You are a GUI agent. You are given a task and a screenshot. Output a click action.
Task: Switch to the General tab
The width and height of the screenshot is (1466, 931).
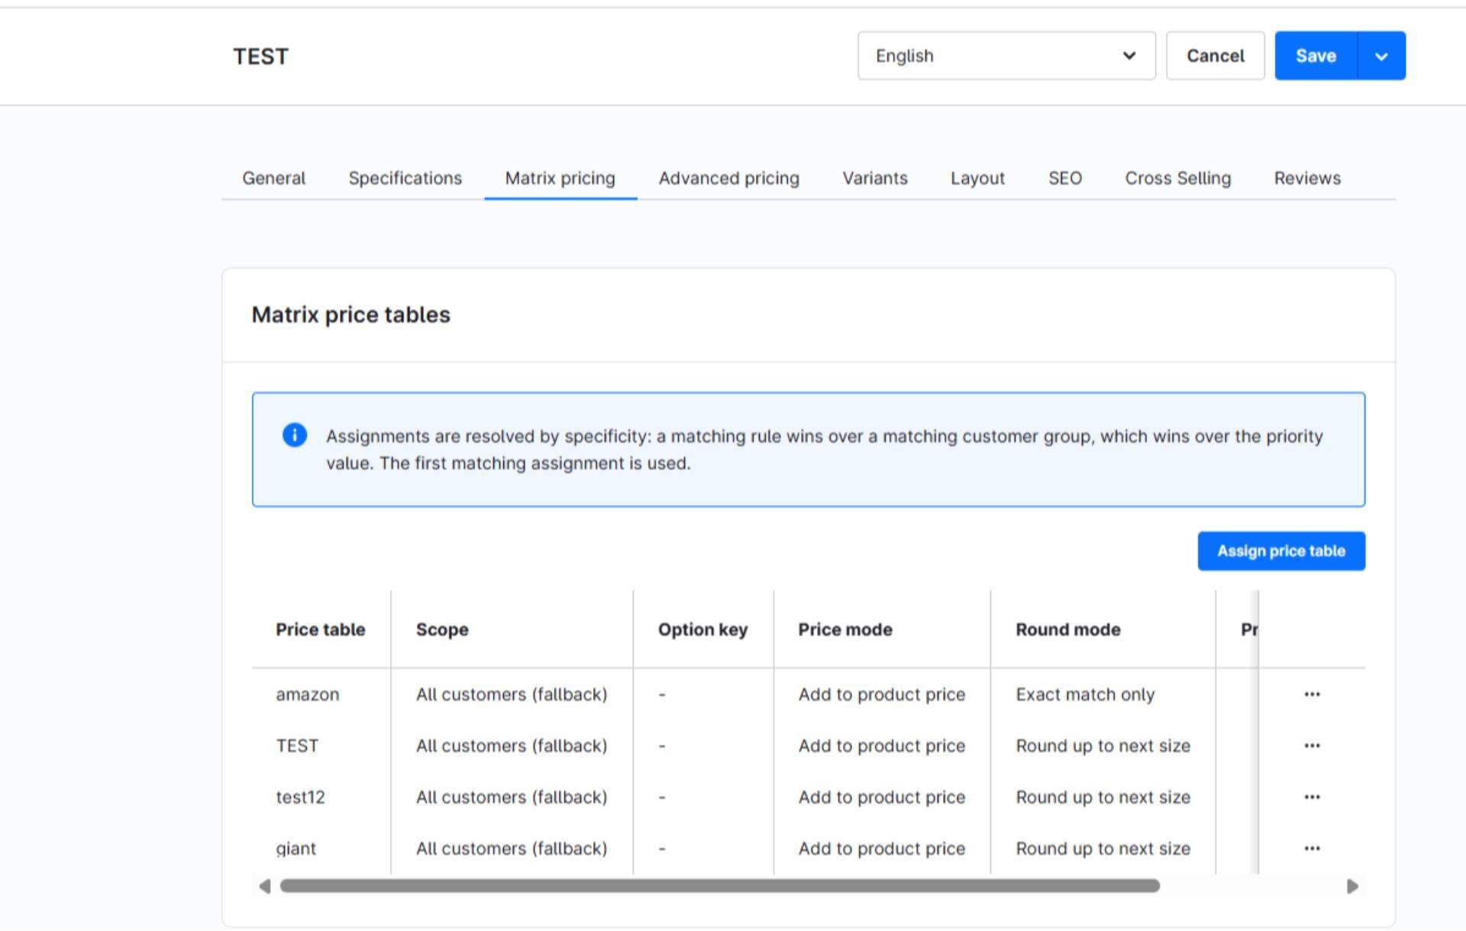(273, 179)
